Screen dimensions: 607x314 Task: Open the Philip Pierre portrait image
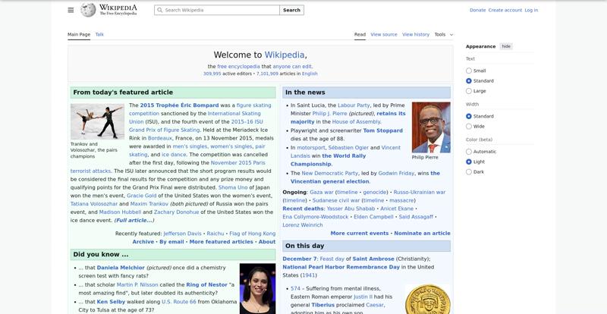coord(430,127)
